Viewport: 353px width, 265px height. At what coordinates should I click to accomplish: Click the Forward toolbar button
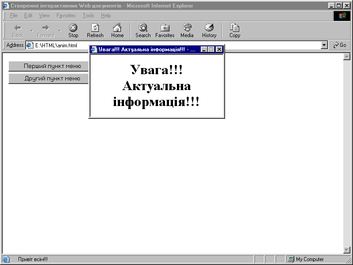coord(46,31)
